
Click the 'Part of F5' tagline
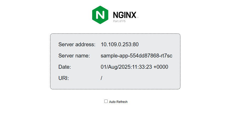tap(121, 21)
